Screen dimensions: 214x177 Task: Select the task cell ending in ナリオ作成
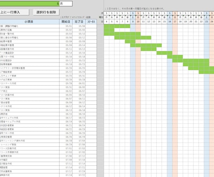coord(29,106)
